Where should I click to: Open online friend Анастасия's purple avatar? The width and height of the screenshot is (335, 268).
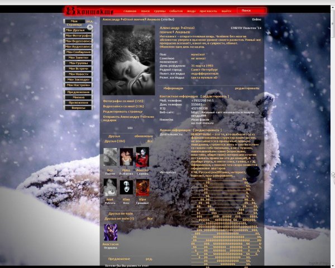111,232
